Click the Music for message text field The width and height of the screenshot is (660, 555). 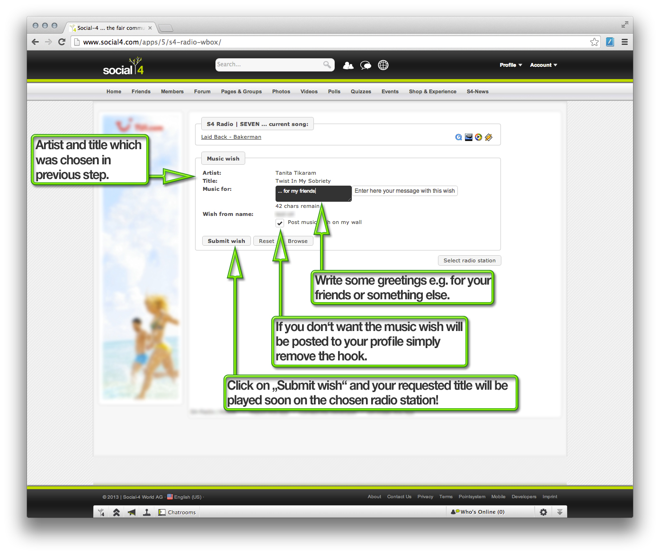pos(313,194)
